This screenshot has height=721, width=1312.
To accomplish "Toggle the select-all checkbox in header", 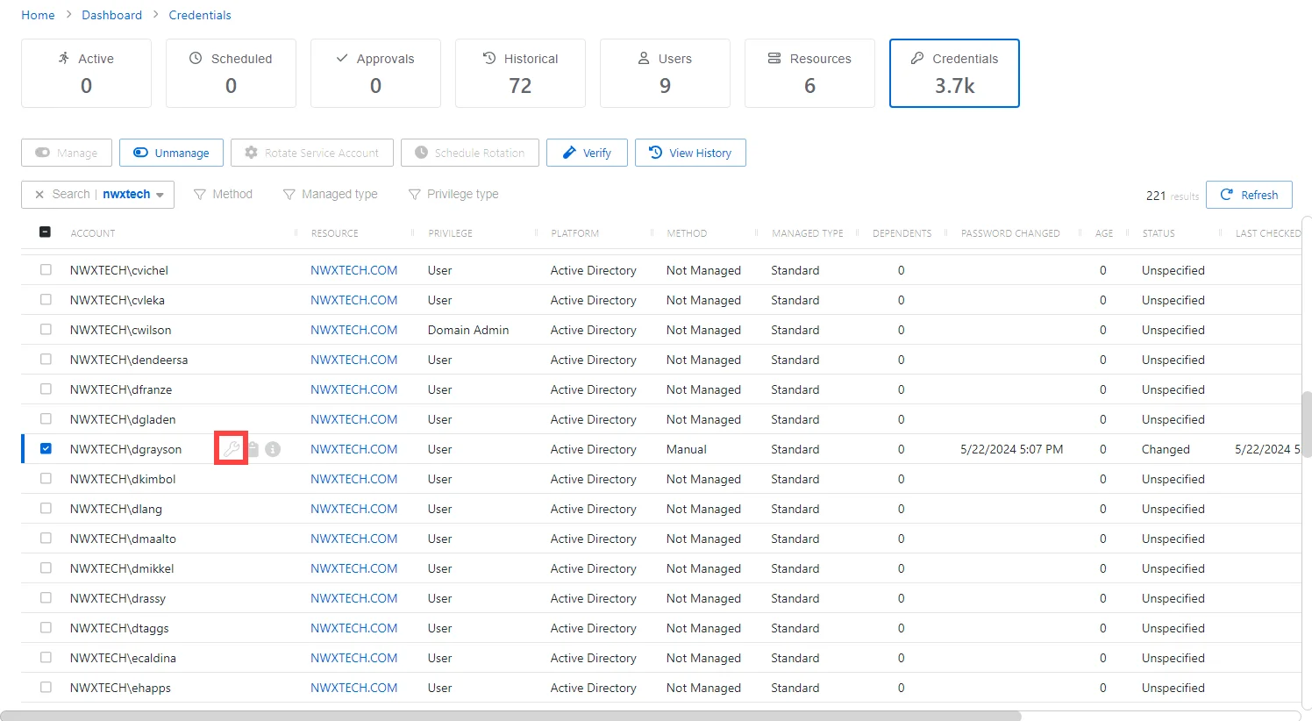I will [46, 232].
